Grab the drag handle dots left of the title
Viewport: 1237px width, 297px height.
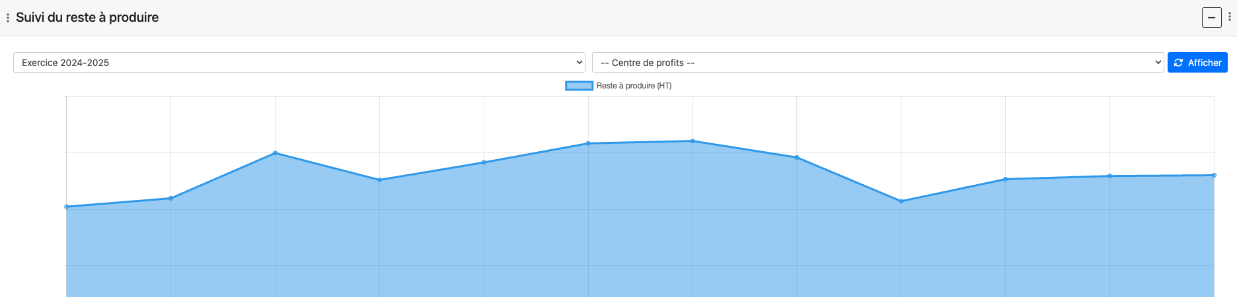[x=8, y=18]
